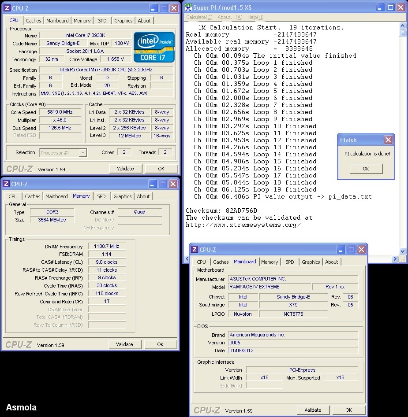Viewport: 408px width, 417px height.
Task: Click the CPU-Z title icon in the Mainboard window
Action: click(195, 250)
